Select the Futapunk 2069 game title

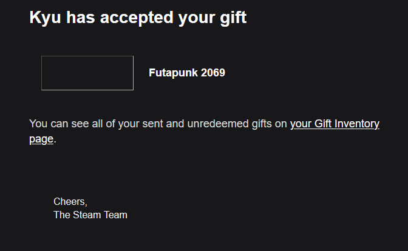click(186, 73)
